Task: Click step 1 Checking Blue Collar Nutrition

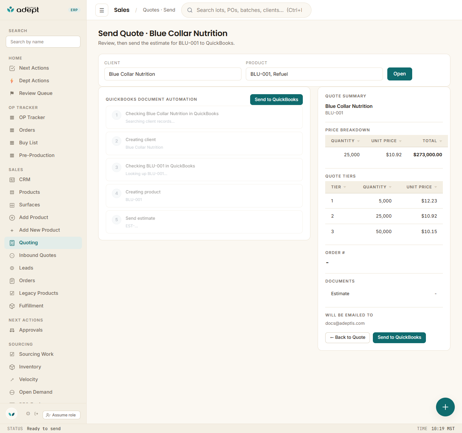Action: [204, 117]
